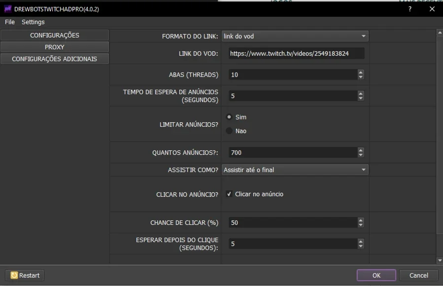
Task: Decrease the TEMPO DE ESPERA DE ANÚNCIOS value
Action: pos(361,98)
